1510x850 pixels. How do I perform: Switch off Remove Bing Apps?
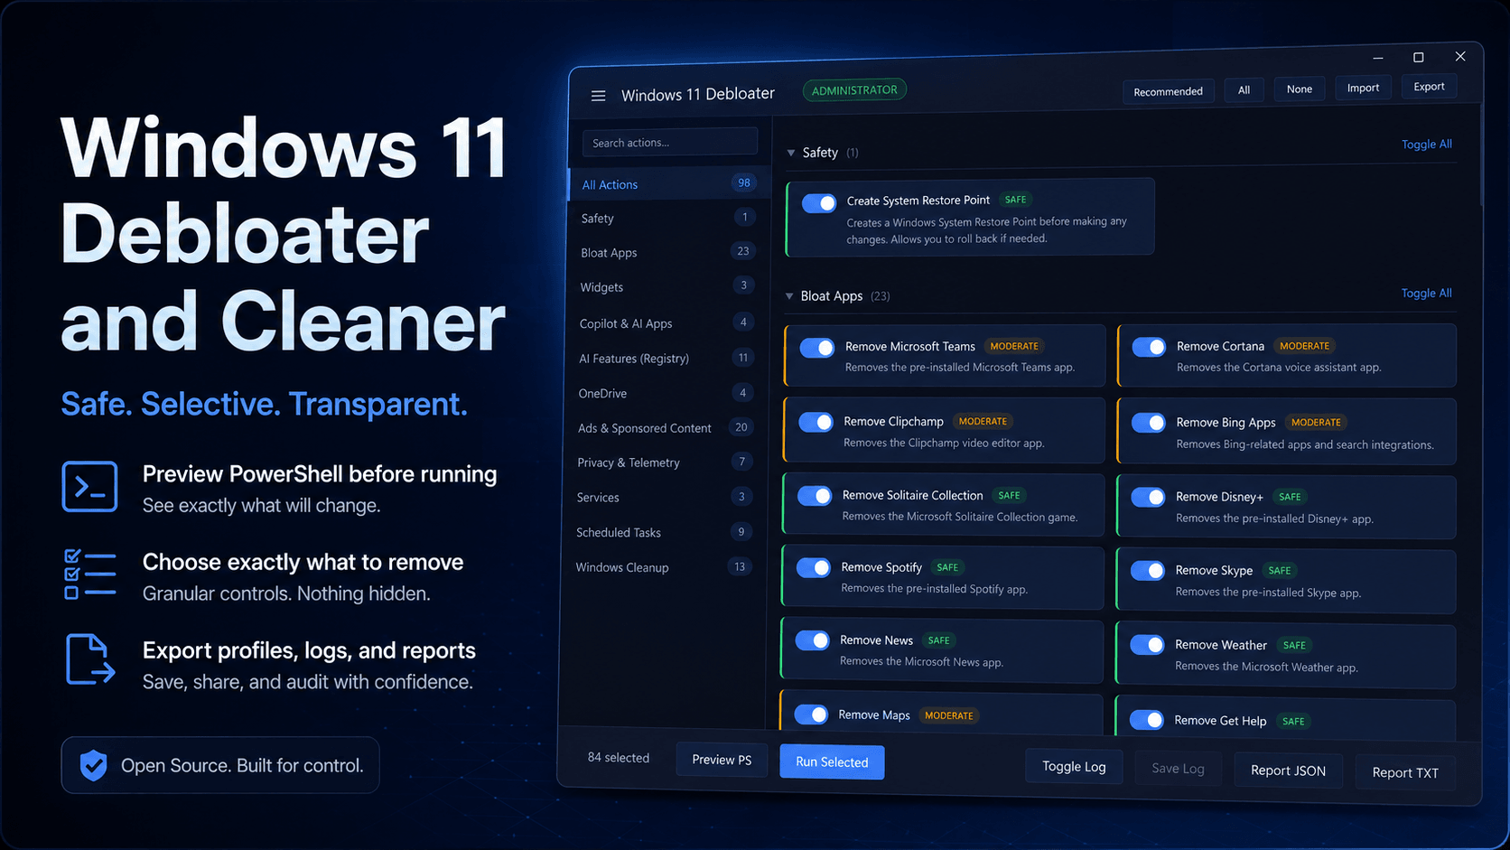[x=1149, y=423]
